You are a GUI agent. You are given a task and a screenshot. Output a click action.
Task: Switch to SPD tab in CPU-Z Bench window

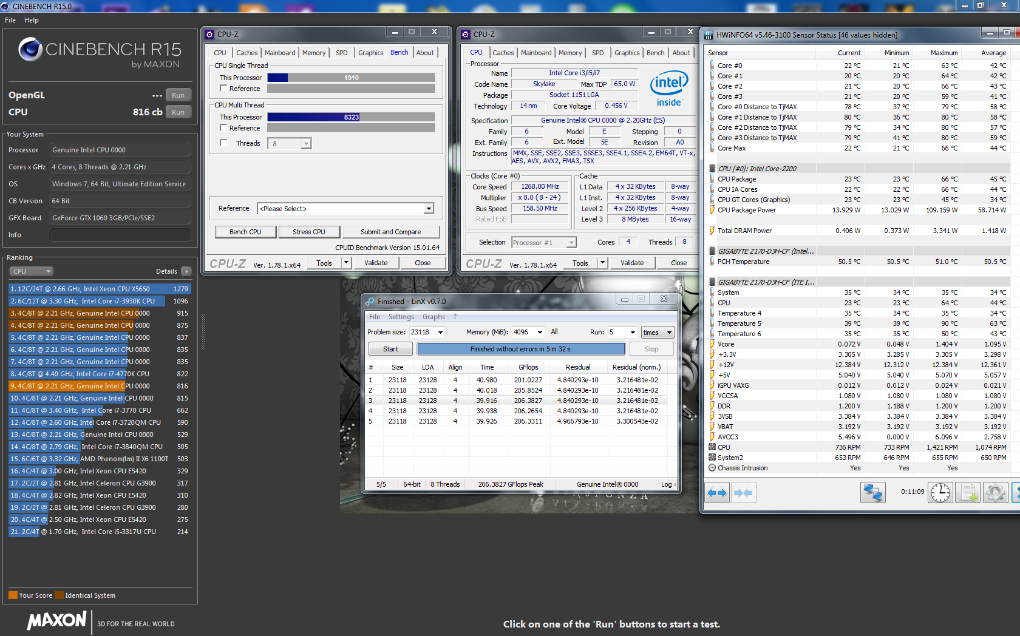[x=342, y=53]
